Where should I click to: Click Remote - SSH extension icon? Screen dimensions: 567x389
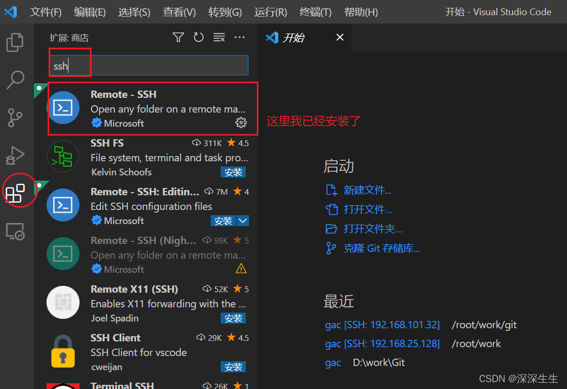pyautogui.click(x=63, y=108)
